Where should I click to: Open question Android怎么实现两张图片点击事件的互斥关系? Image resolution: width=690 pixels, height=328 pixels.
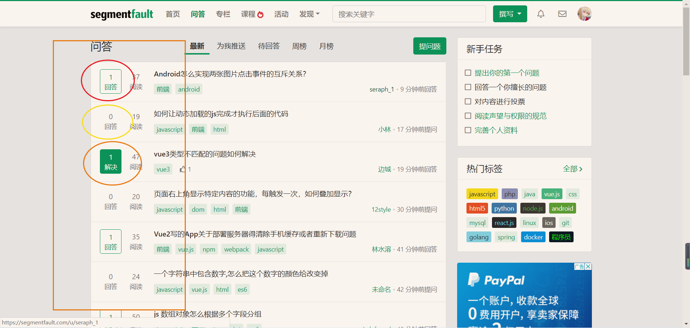pyautogui.click(x=230, y=74)
